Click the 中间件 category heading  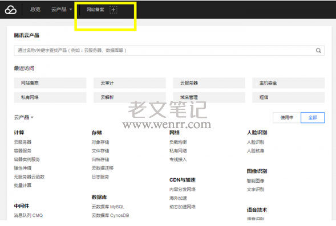click(x=22, y=206)
